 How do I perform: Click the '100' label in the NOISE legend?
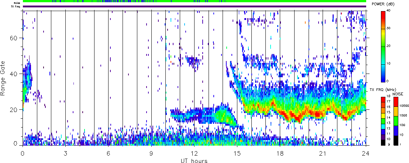(402, 125)
